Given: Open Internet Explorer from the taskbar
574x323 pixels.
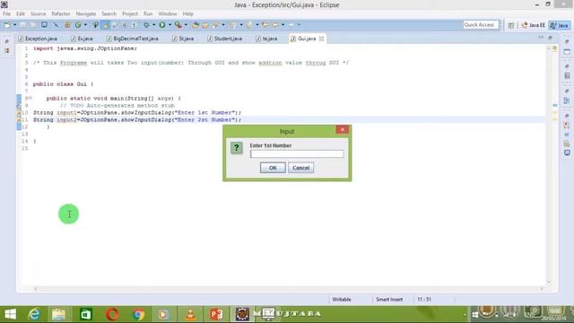Looking at the screenshot, I should 34,314.
